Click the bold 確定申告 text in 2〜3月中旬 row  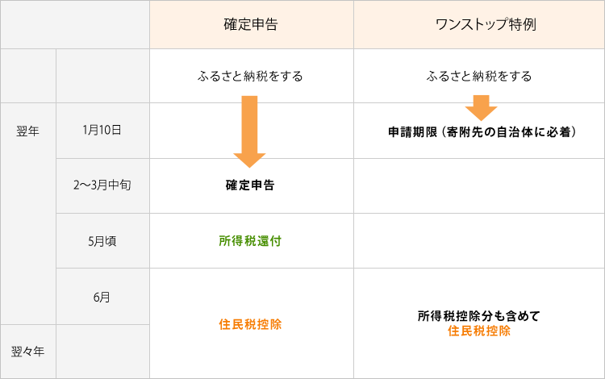point(250,185)
